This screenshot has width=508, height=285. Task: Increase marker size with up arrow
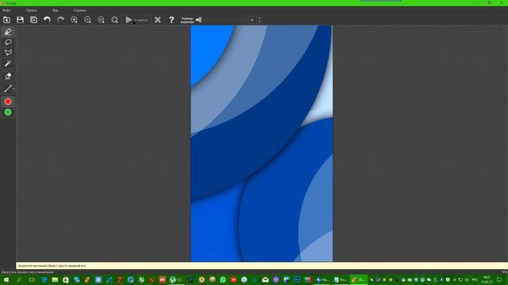(260, 18)
